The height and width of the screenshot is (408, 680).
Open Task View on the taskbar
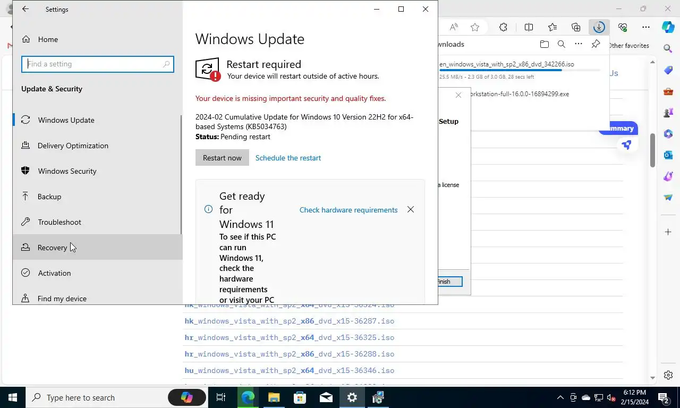[221, 397]
